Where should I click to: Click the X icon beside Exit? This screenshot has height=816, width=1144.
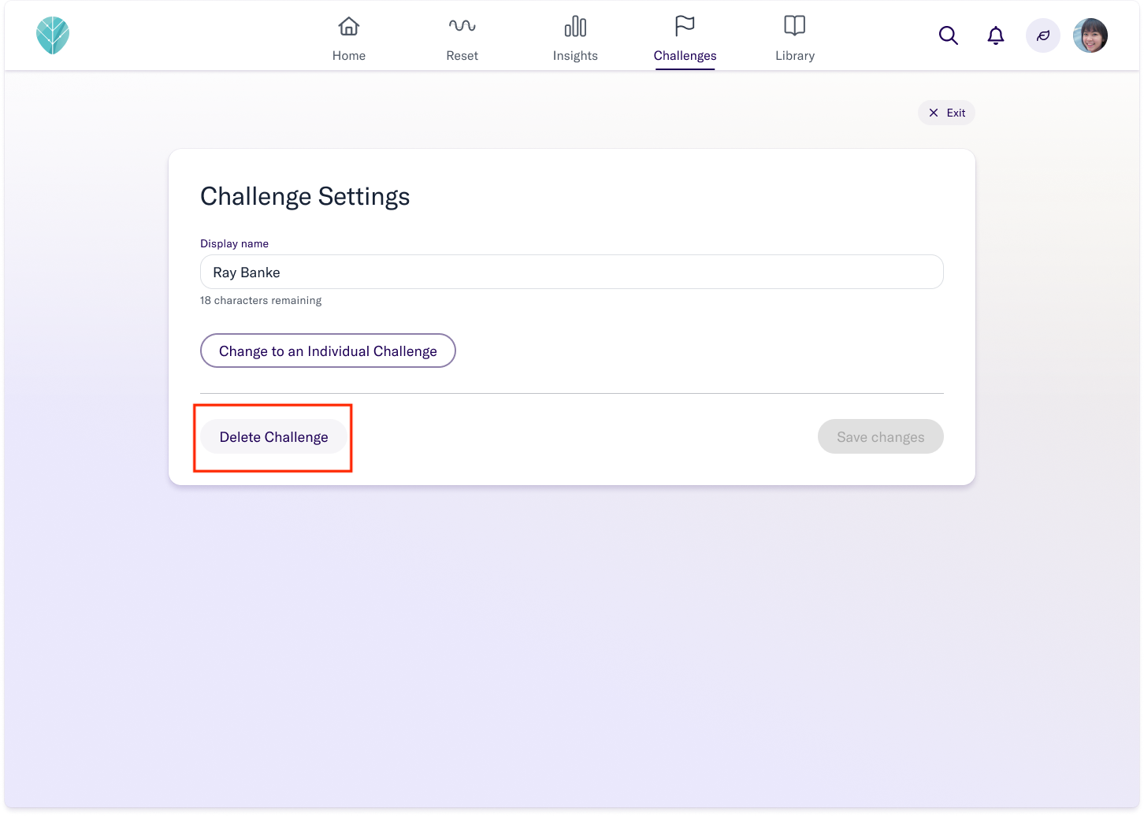(x=934, y=113)
